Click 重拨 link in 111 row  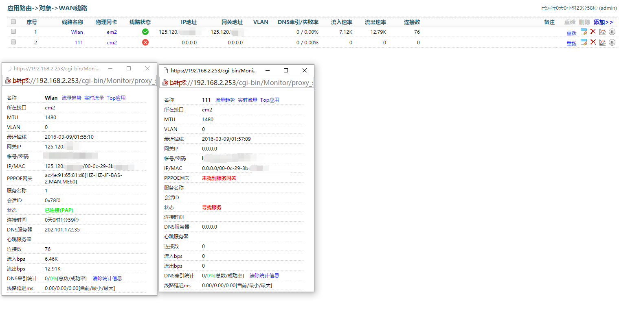571,44
